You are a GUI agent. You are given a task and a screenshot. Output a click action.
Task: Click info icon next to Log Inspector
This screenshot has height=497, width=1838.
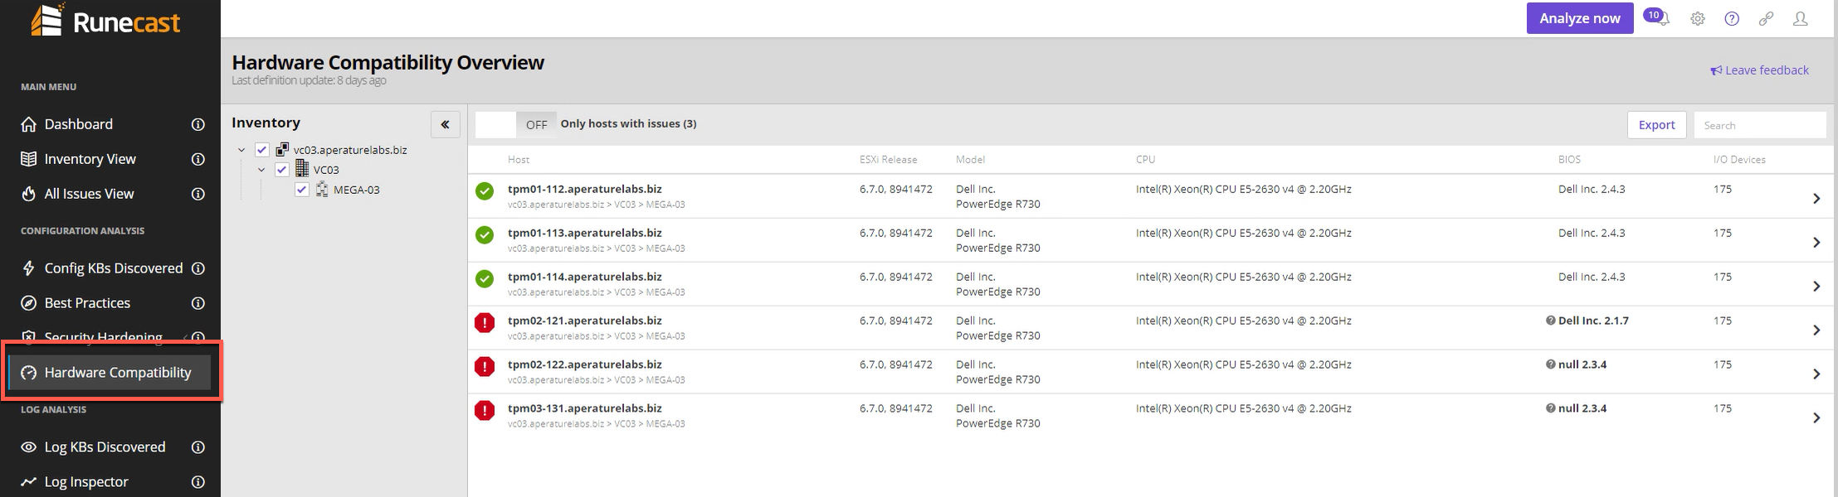click(x=198, y=482)
